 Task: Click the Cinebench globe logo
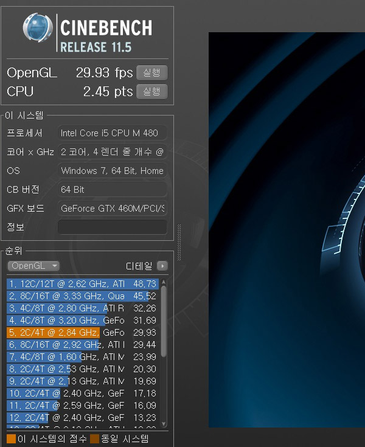[38, 28]
